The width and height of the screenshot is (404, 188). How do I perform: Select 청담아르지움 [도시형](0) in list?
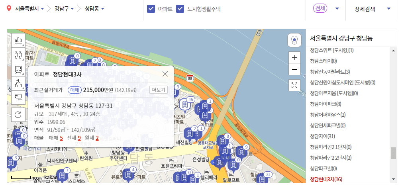334,93
